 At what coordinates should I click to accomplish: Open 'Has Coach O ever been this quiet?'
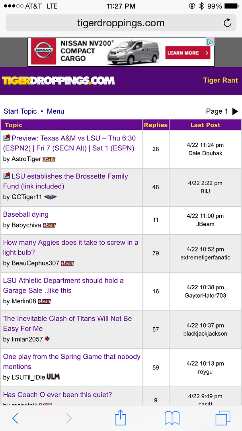click(x=57, y=395)
